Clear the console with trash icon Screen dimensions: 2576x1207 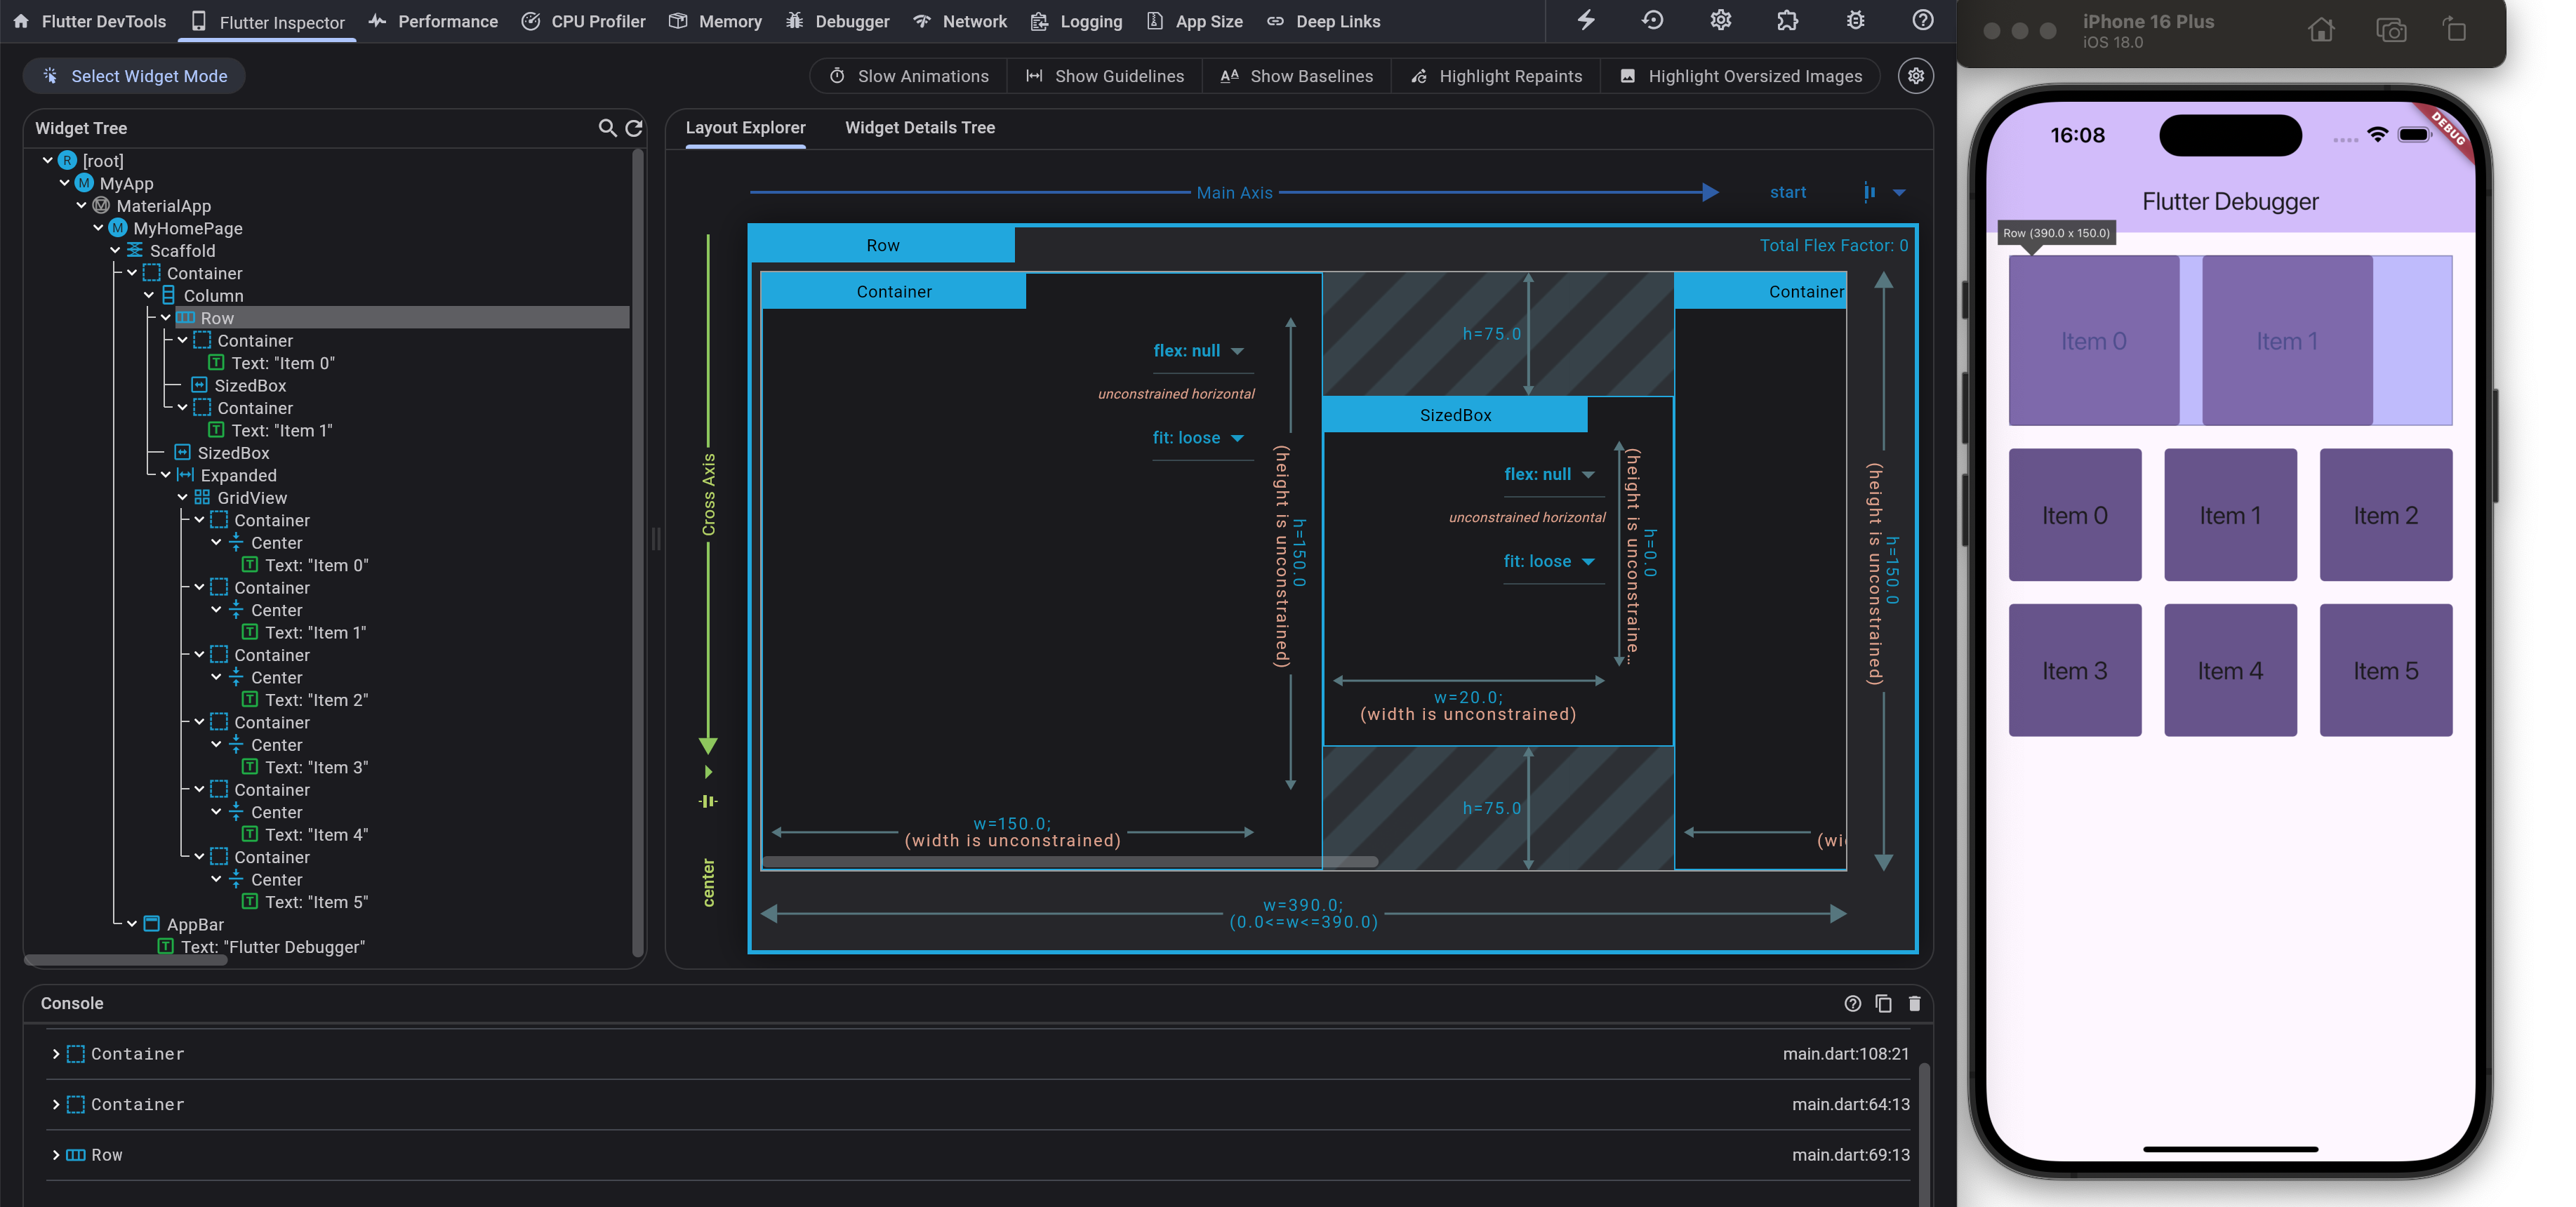coord(1914,1003)
